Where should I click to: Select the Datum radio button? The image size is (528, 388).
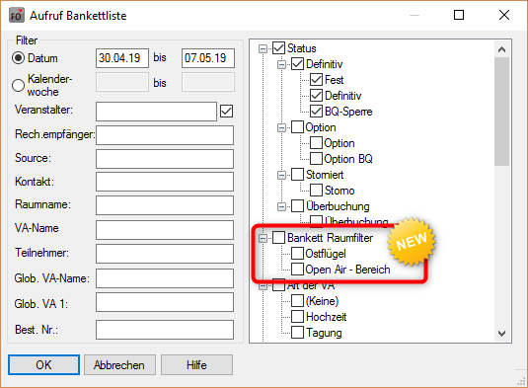[x=18, y=58]
